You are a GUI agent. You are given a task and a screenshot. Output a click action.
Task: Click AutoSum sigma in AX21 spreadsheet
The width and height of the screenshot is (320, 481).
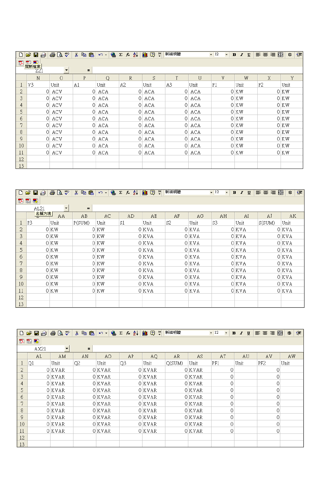click(x=121, y=333)
